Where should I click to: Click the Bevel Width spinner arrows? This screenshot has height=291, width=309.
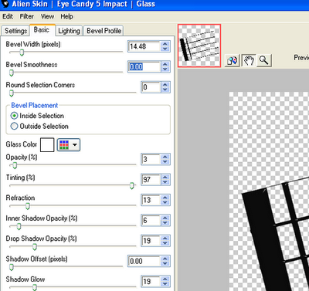[165, 46]
